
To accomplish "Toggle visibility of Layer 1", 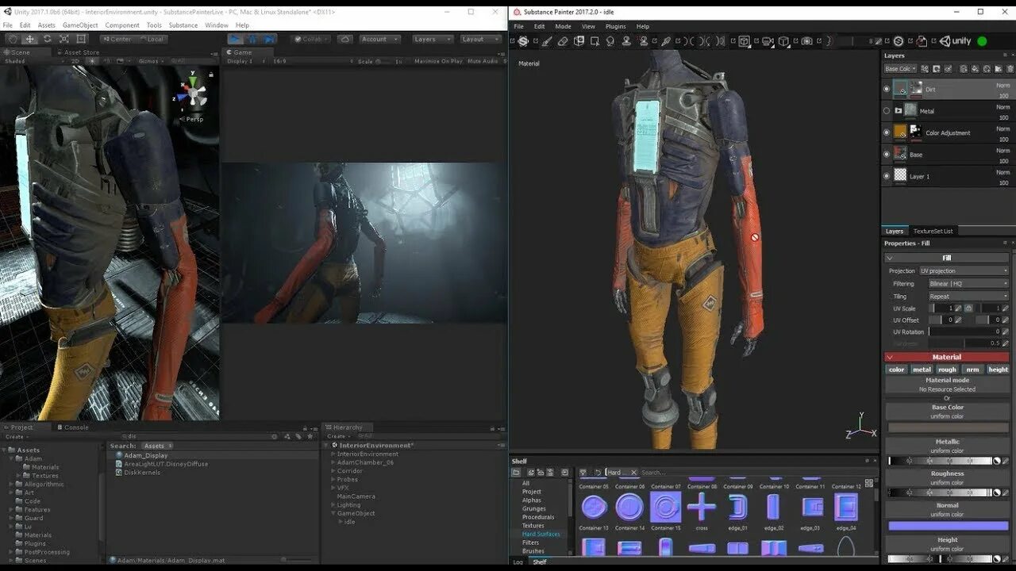I will [887, 176].
